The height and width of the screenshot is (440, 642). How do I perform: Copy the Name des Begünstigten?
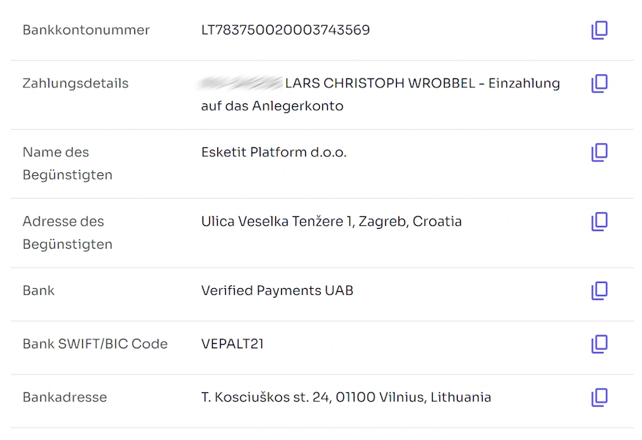click(599, 153)
